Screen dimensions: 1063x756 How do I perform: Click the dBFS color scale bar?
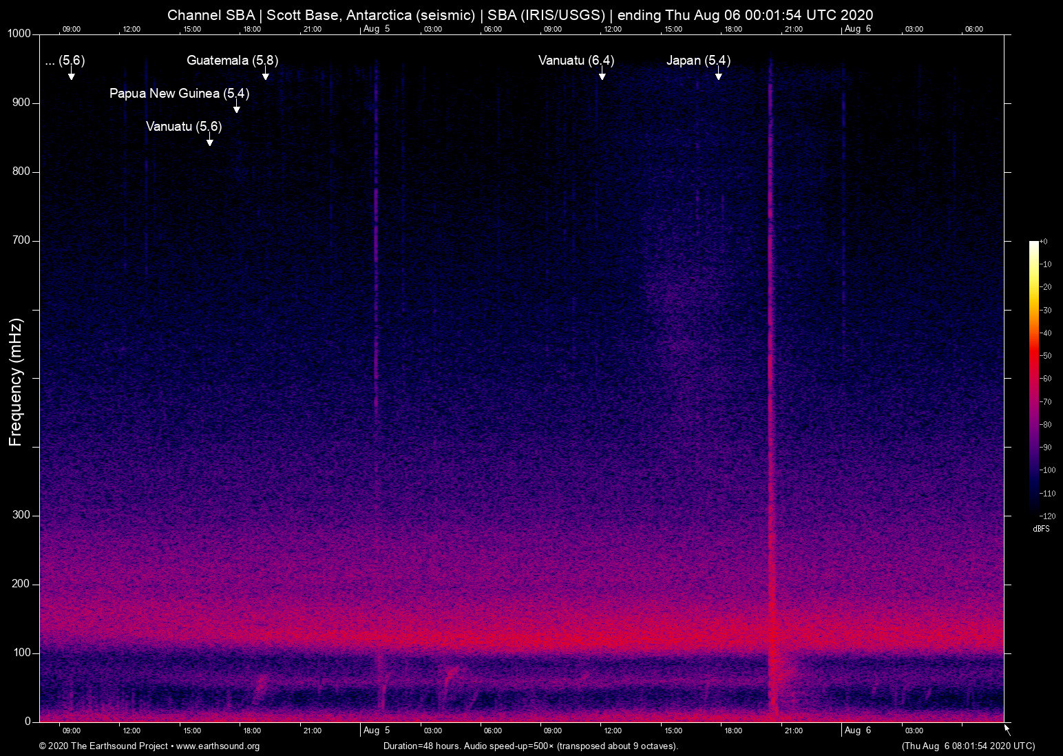point(1033,377)
